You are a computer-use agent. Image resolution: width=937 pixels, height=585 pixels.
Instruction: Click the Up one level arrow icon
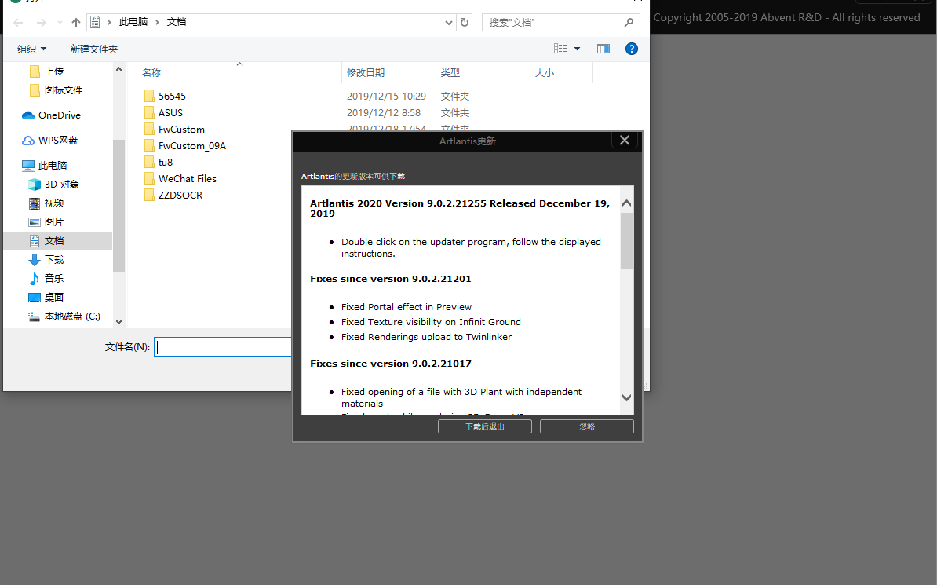click(76, 23)
